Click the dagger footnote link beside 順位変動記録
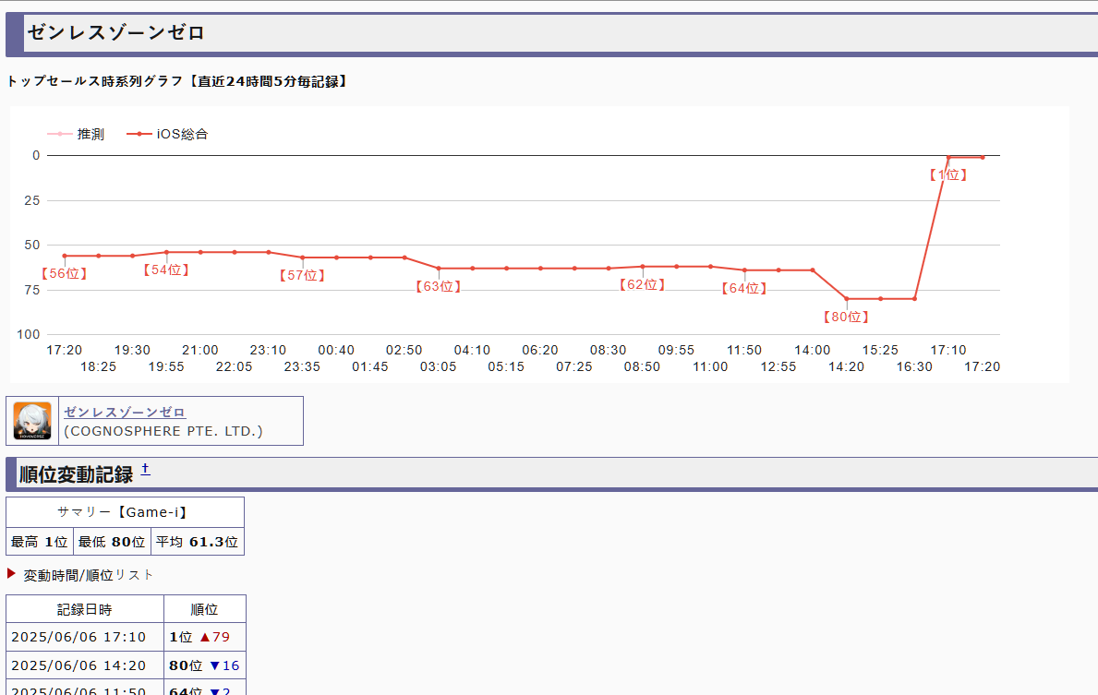 [x=146, y=469]
